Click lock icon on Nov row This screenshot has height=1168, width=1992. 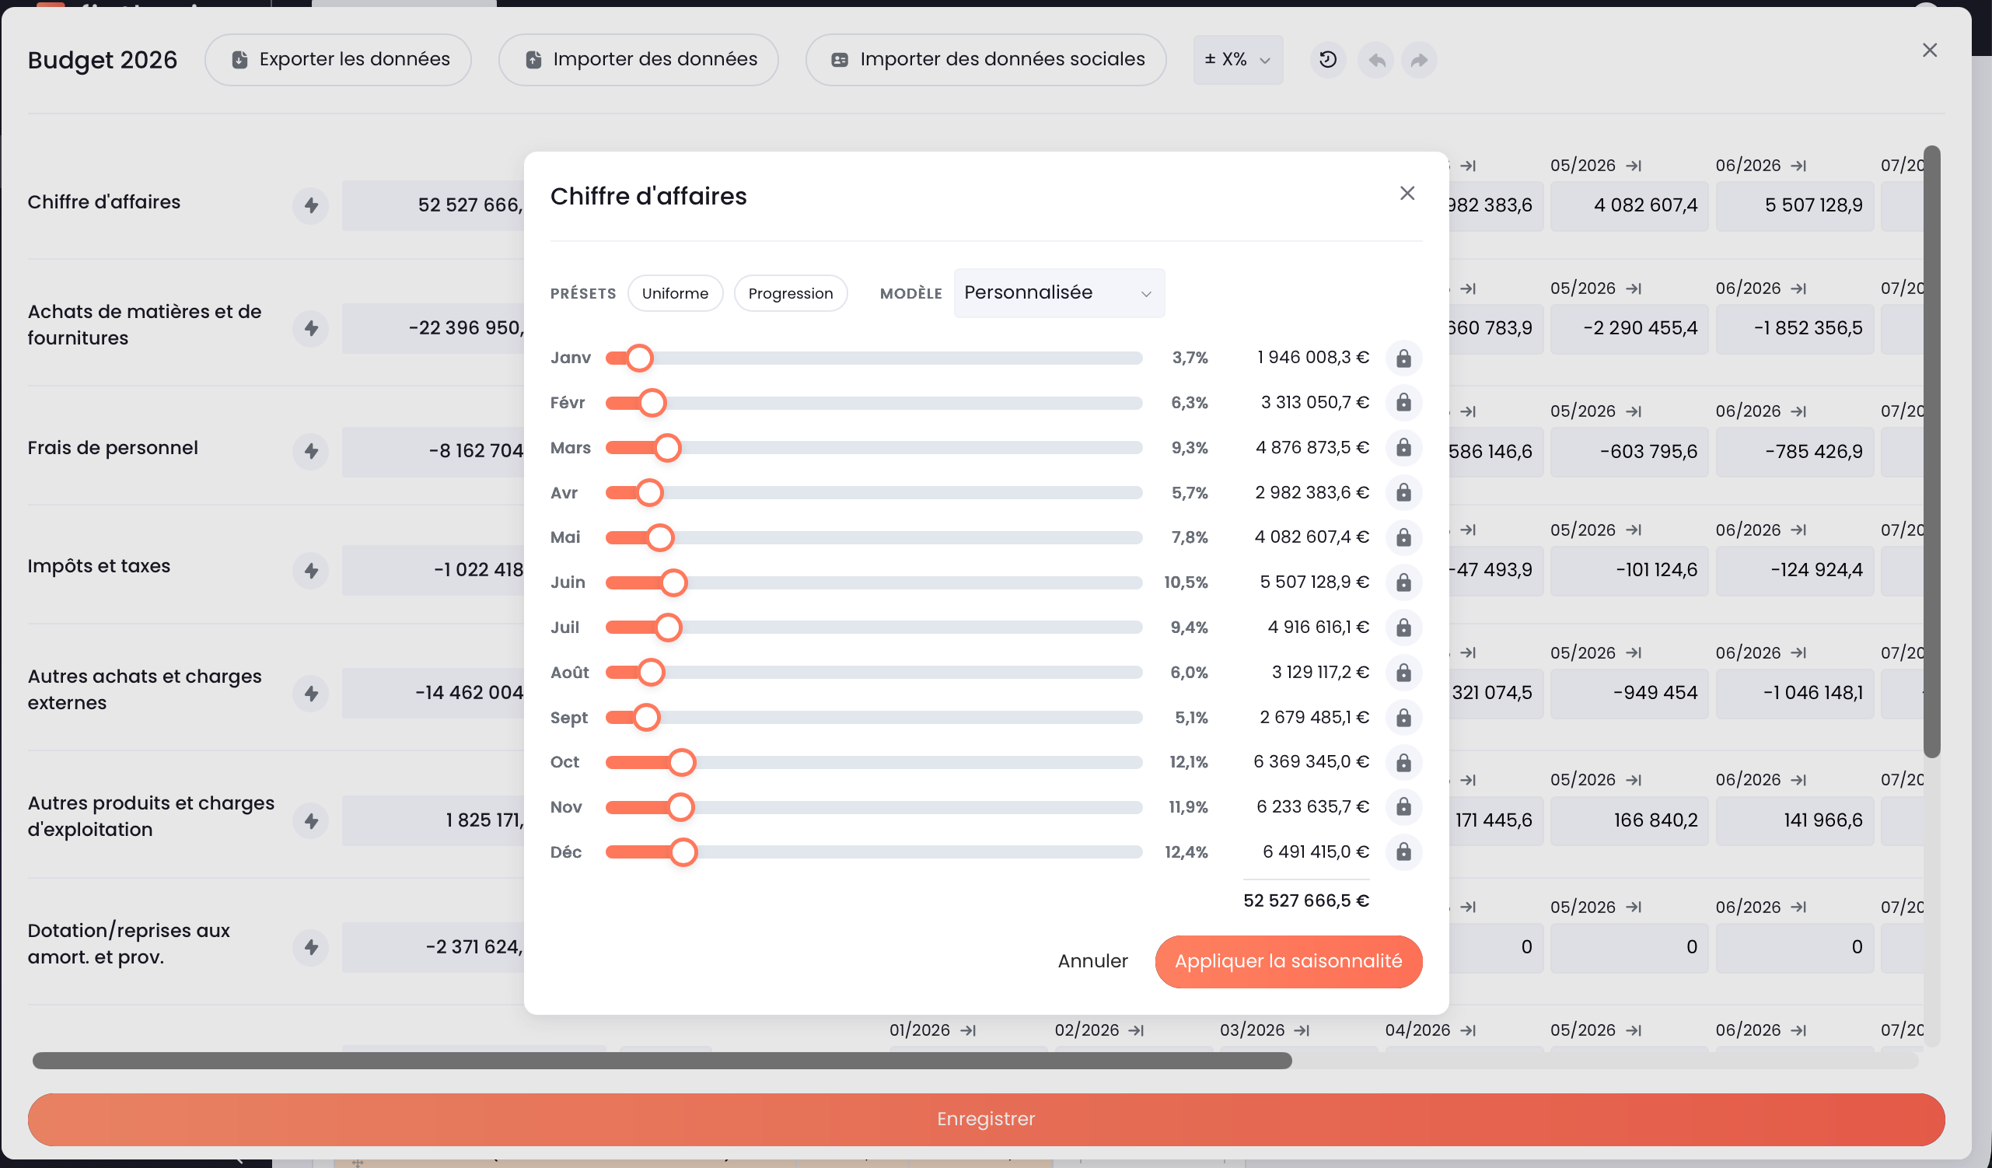pyautogui.click(x=1403, y=807)
